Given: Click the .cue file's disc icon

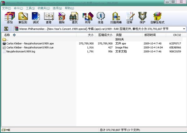Looking at the screenshot, I should (4, 47).
